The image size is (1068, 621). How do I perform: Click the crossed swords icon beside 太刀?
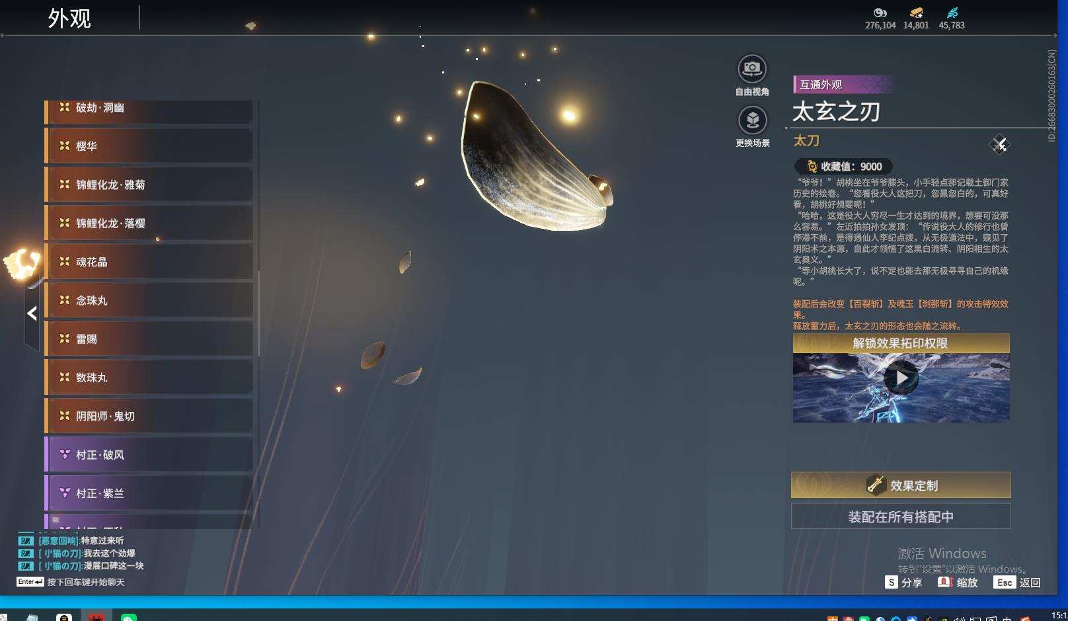coord(999,144)
